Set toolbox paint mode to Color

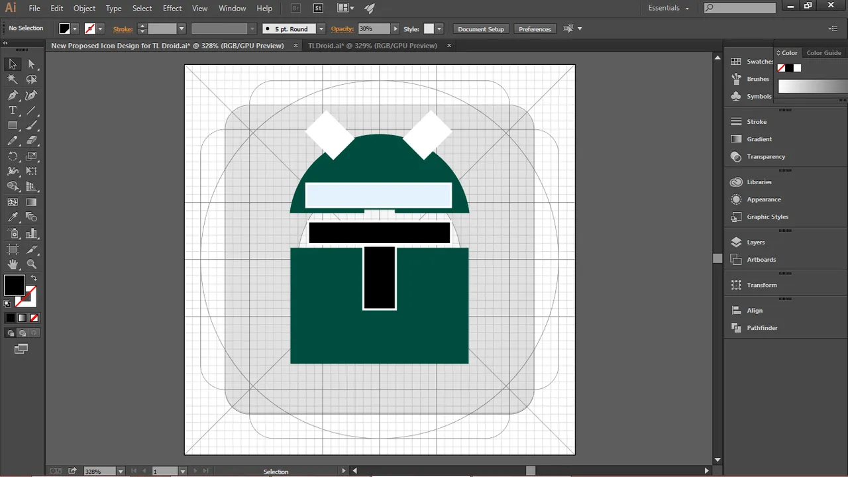click(10, 318)
